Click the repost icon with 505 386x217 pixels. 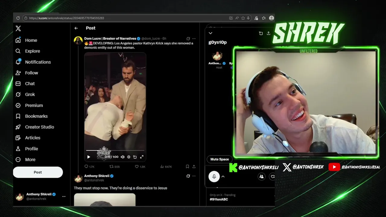(x=115, y=166)
